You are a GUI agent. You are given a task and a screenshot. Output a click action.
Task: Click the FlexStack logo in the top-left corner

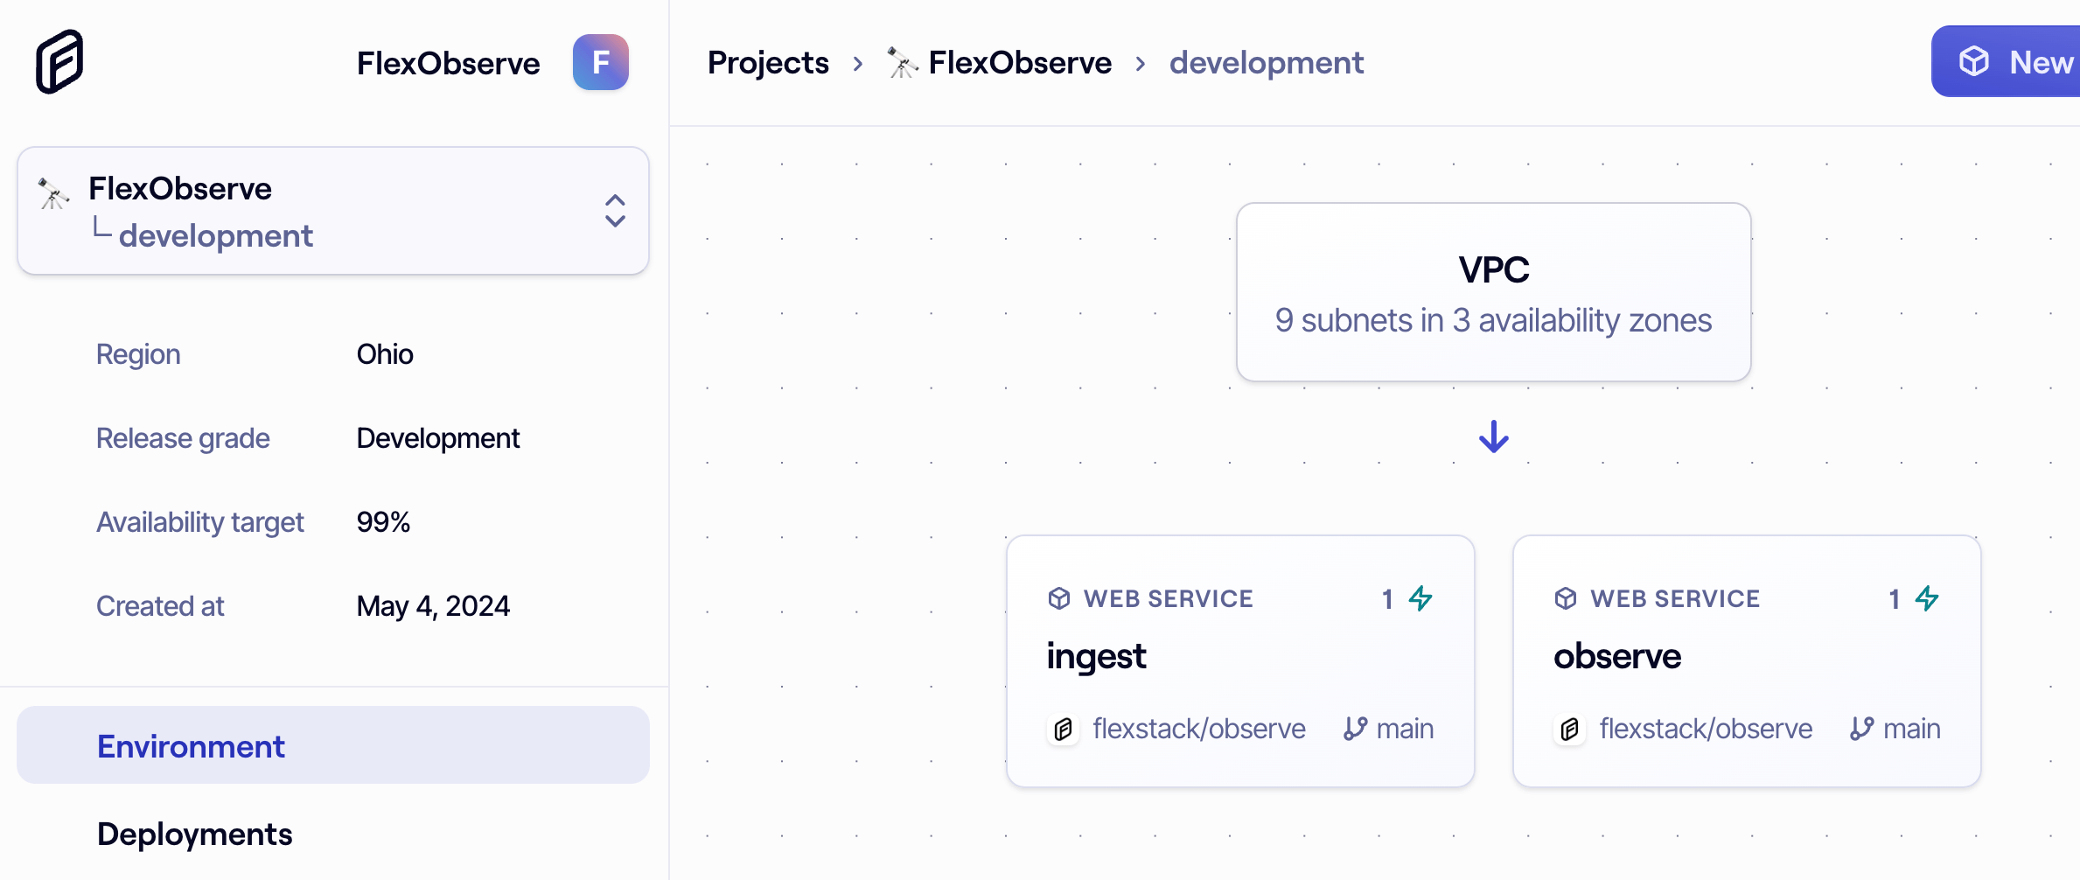(x=58, y=60)
